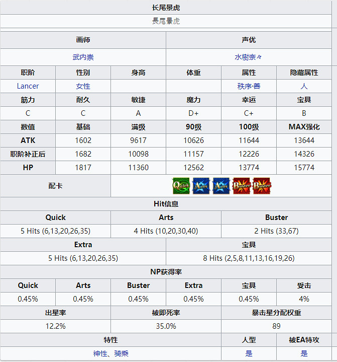This screenshot has width=337, height=362.
Task: Click the star weight value 89
Action: pyautogui.click(x=276, y=326)
